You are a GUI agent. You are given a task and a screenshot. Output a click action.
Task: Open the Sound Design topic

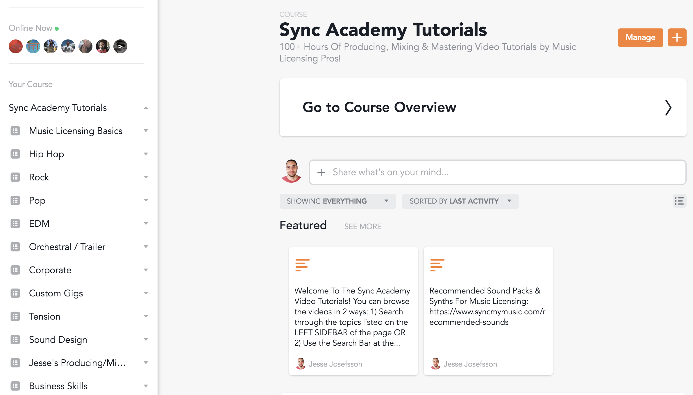tap(58, 340)
